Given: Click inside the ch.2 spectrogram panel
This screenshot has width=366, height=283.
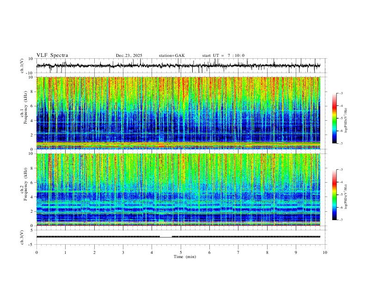Looking at the screenshot, I should point(178,190).
